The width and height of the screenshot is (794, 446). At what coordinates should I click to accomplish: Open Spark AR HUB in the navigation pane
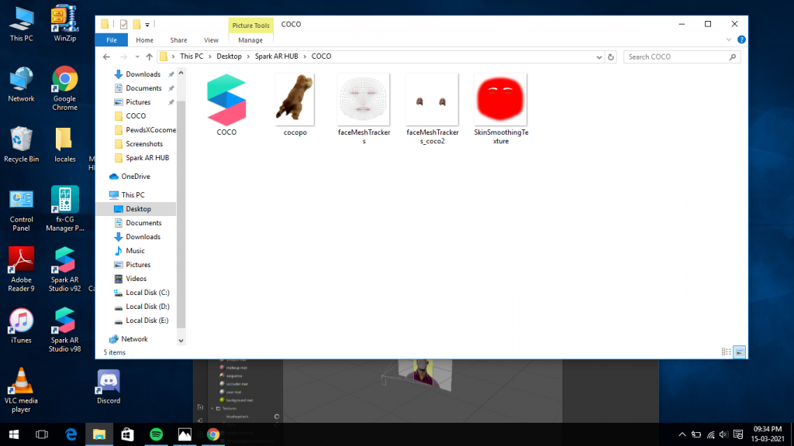pos(147,158)
